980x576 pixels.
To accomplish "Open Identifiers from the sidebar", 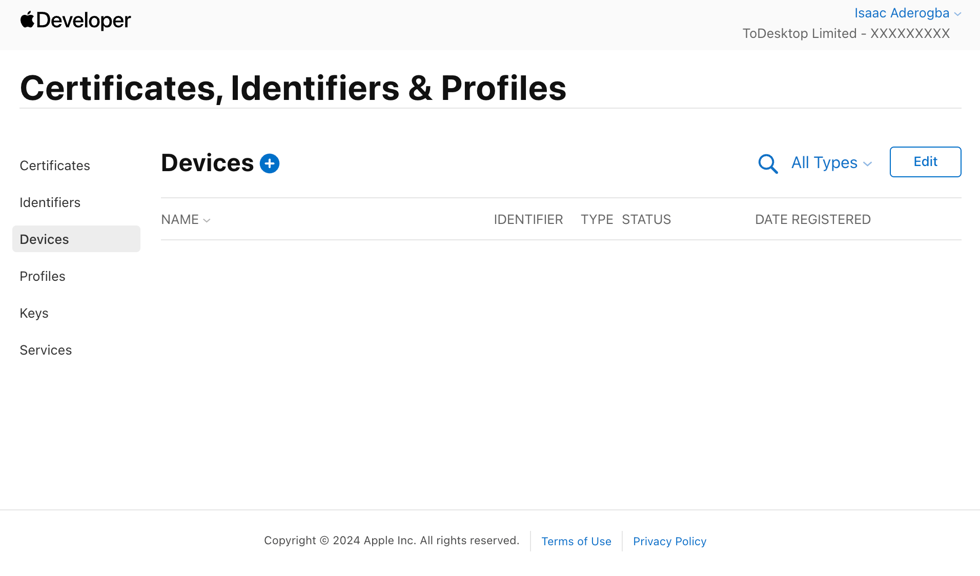I will 50,202.
